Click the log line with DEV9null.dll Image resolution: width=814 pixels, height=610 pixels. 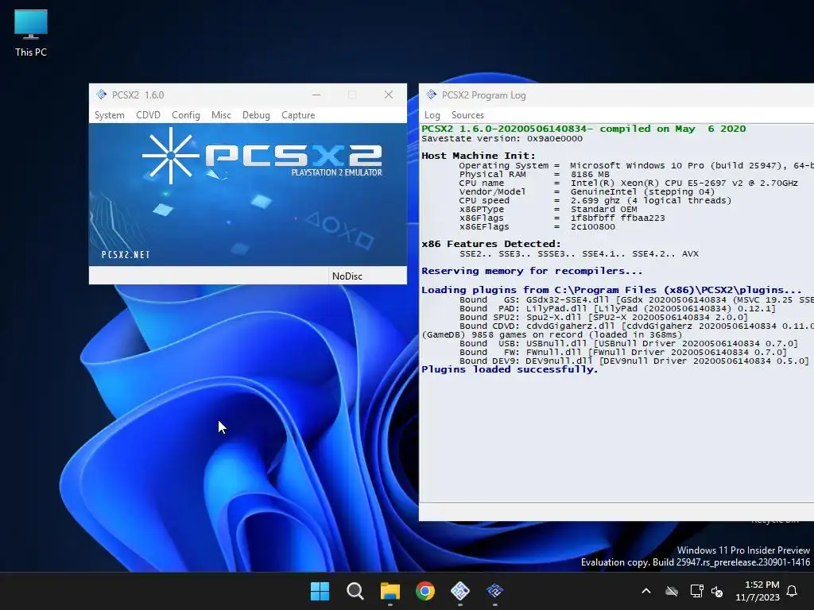(634, 361)
